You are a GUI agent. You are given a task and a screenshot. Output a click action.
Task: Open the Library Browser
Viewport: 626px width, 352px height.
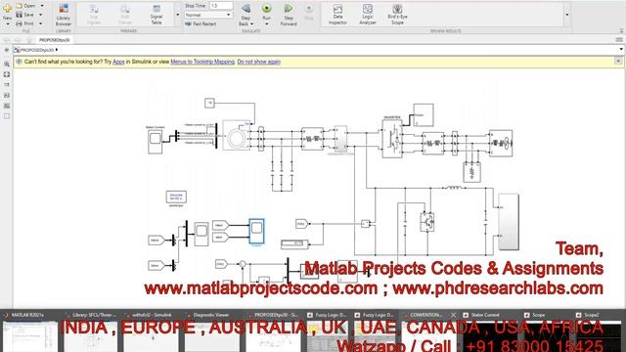tap(63, 15)
